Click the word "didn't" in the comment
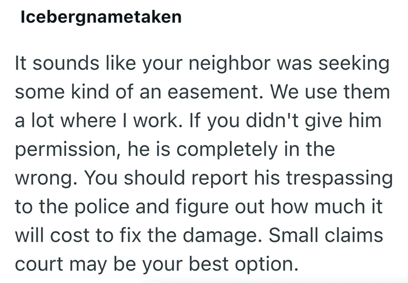 tap(272, 121)
